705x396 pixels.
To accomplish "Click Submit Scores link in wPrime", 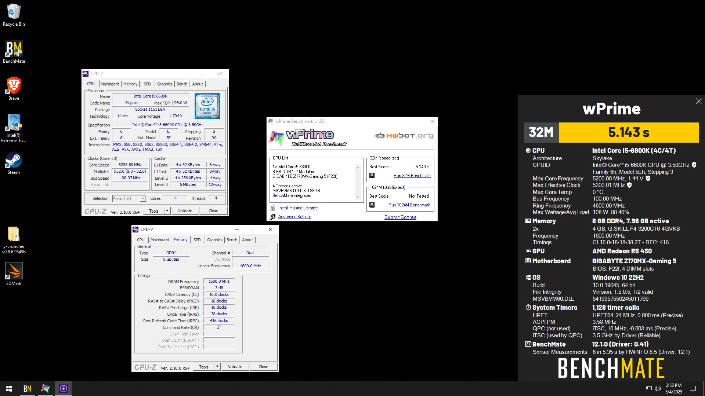I will 400,217.
